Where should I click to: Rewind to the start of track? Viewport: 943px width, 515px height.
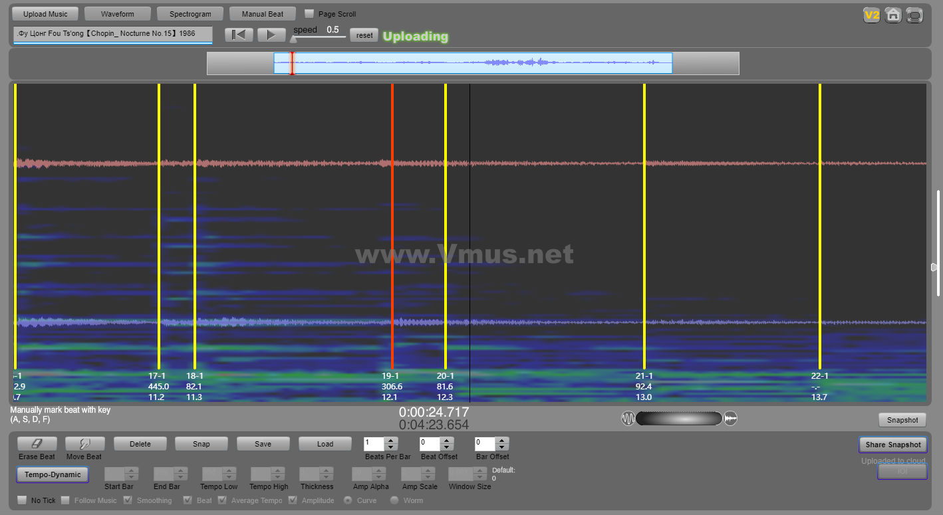tap(239, 35)
